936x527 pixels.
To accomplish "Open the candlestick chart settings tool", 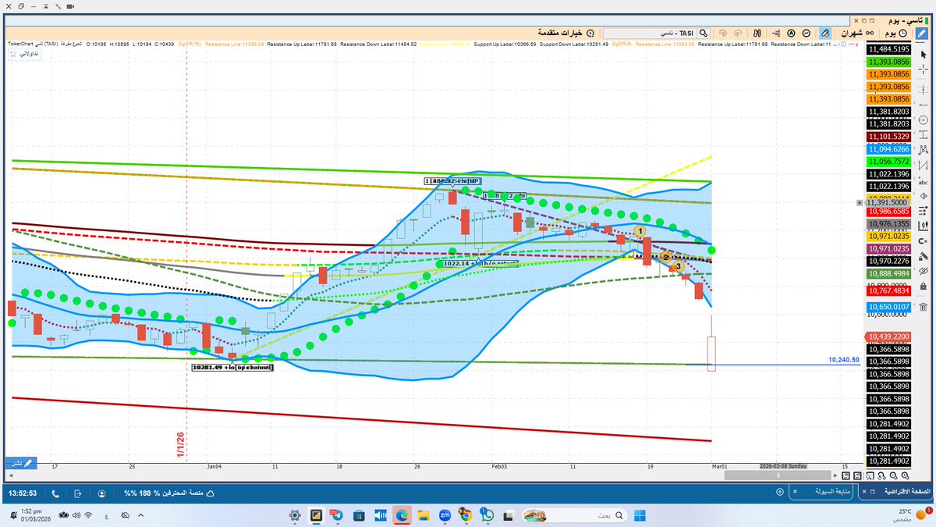I will click(x=924, y=226).
